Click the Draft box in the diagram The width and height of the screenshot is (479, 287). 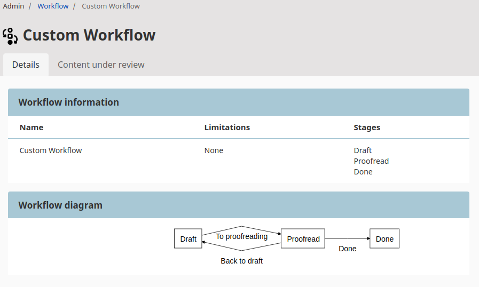188,238
